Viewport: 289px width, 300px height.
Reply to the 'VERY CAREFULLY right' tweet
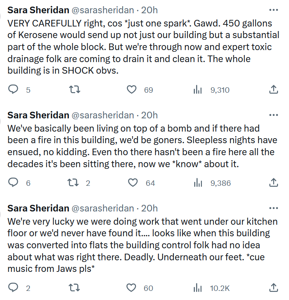[x=14, y=90]
